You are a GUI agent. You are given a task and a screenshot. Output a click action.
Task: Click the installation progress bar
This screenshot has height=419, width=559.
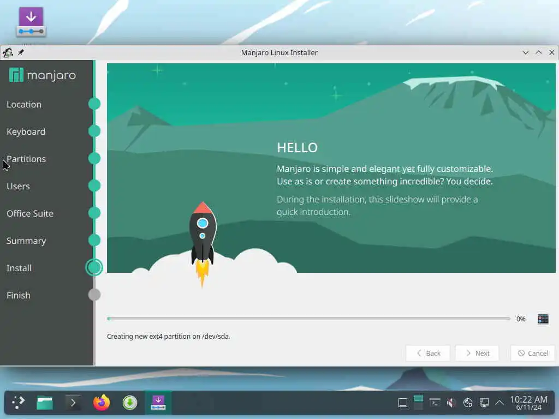pos(309,319)
